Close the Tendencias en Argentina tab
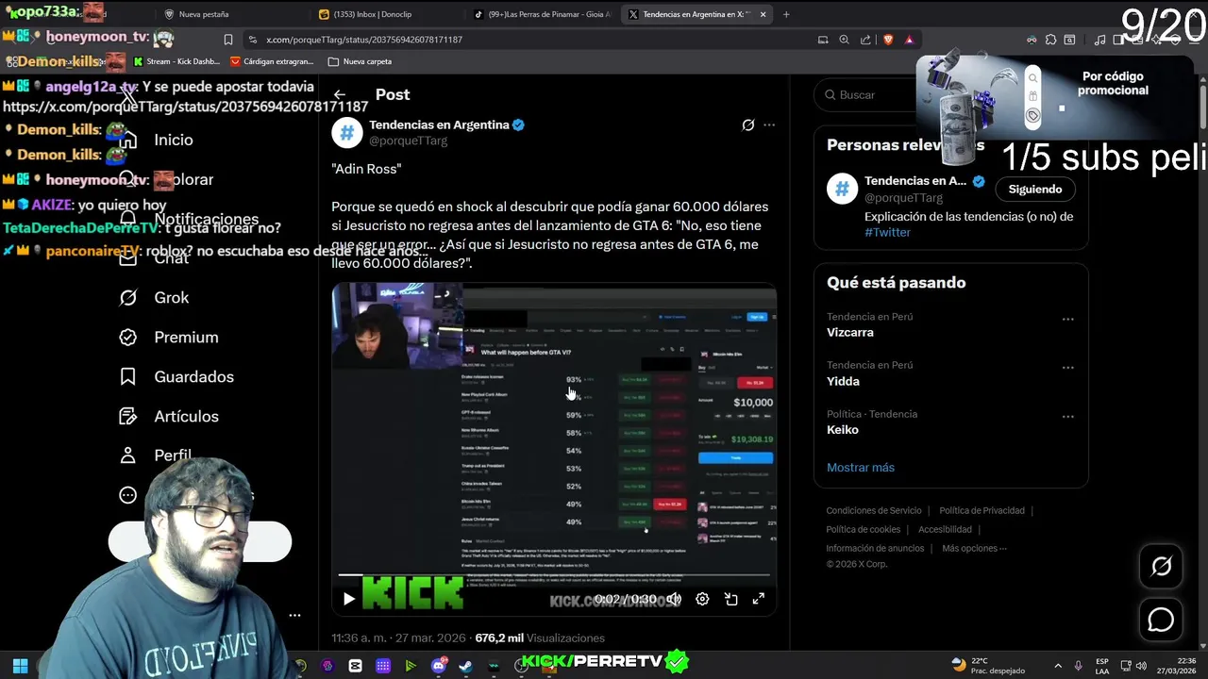This screenshot has width=1208, height=679. pos(763,14)
